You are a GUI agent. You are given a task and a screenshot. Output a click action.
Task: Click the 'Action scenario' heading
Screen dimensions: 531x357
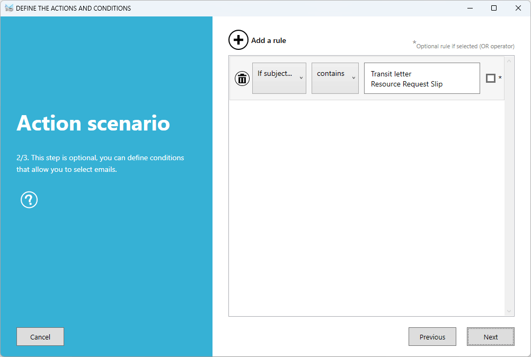pyautogui.click(x=93, y=123)
